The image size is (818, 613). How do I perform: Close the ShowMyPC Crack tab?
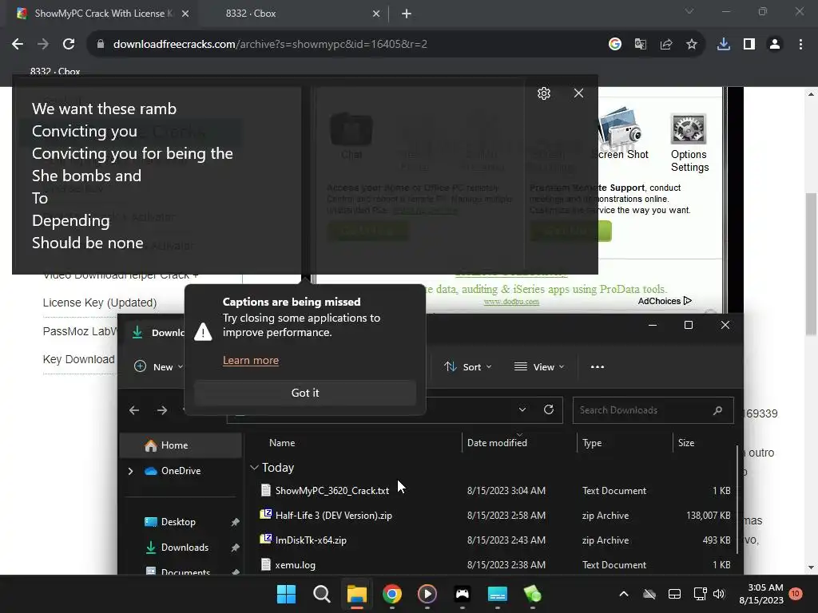[185, 14]
